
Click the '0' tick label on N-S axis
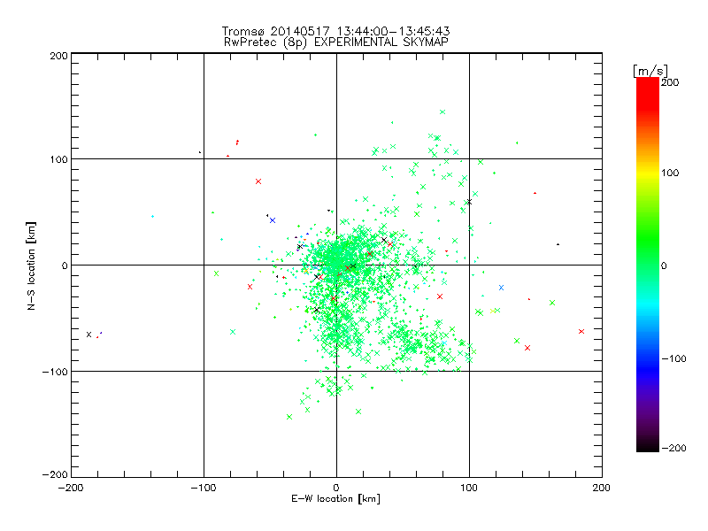tap(65, 265)
